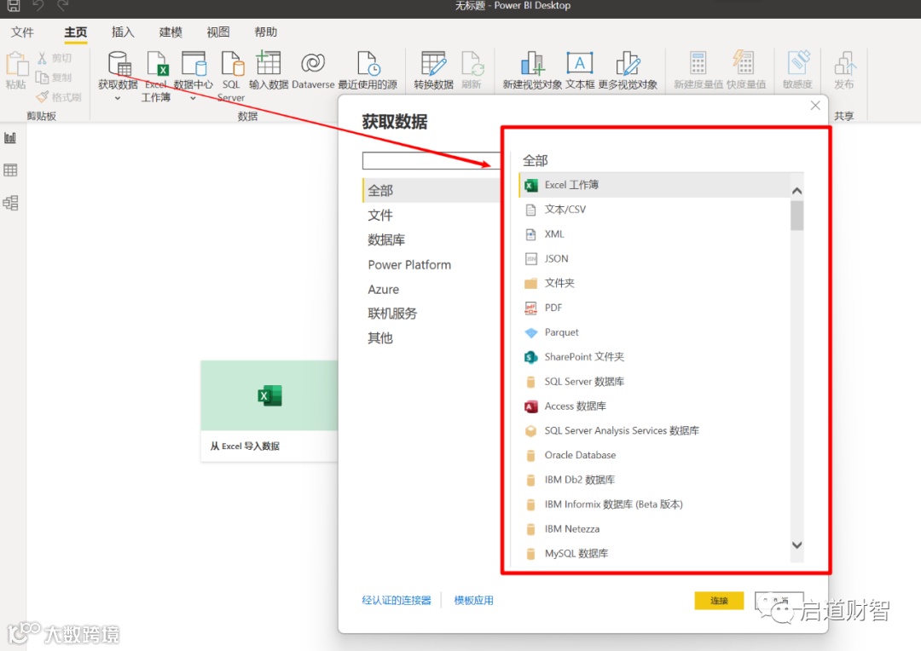The height and width of the screenshot is (651, 921).
Task: Click connector list scrollbar down arrow
Action: click(797, 544)
